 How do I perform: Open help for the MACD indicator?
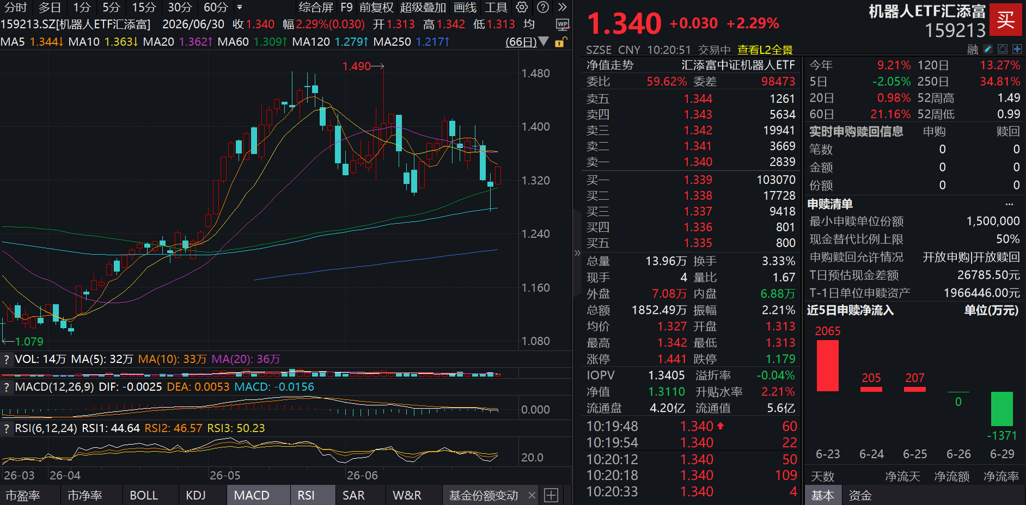[x=7, y=387]
